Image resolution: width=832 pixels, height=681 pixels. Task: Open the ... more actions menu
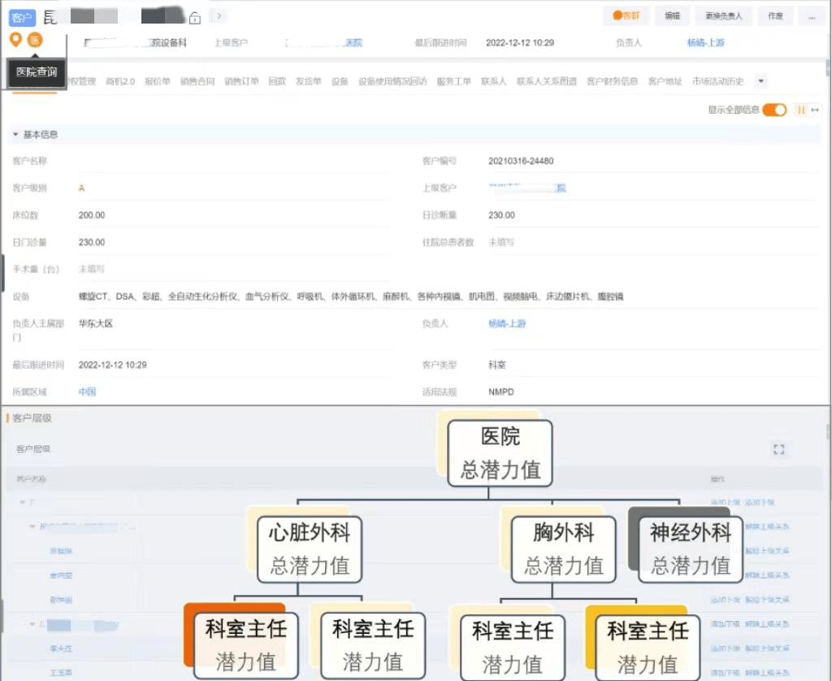(x=811, y=15)
